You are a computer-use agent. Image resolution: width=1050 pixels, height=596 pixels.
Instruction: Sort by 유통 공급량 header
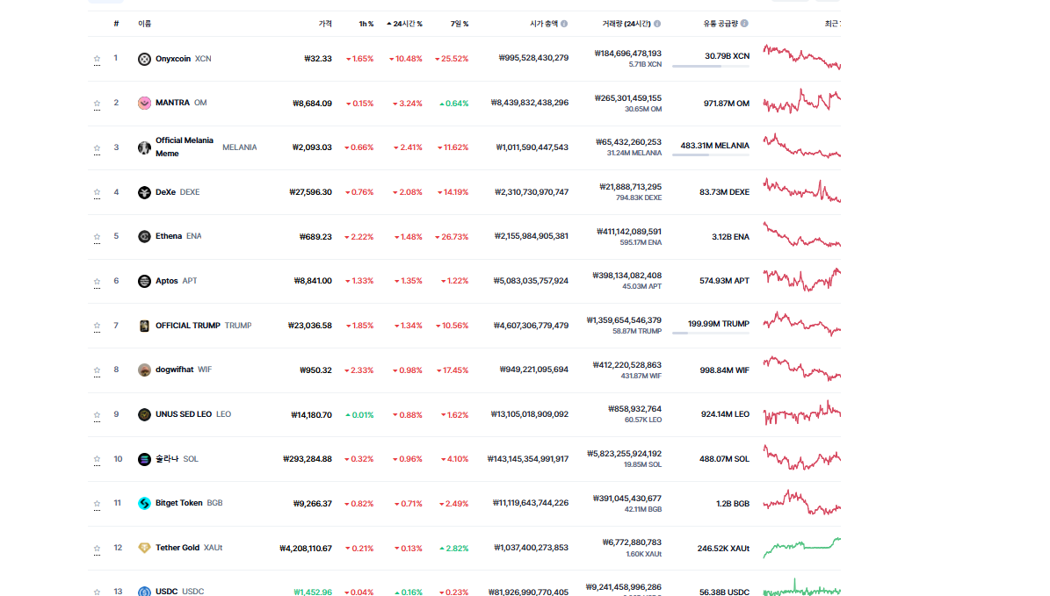pos(721,24)
